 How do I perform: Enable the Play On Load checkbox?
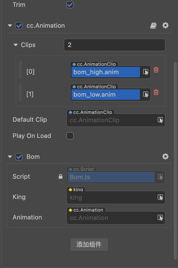(x=70, y=136)
